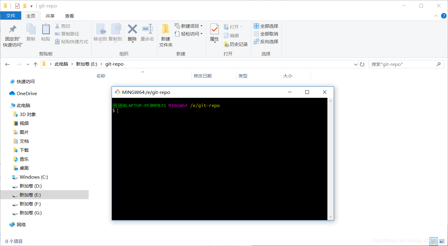
Task: Click the terminal scrollbar down arrow
Action: click(x=330, y=217)
